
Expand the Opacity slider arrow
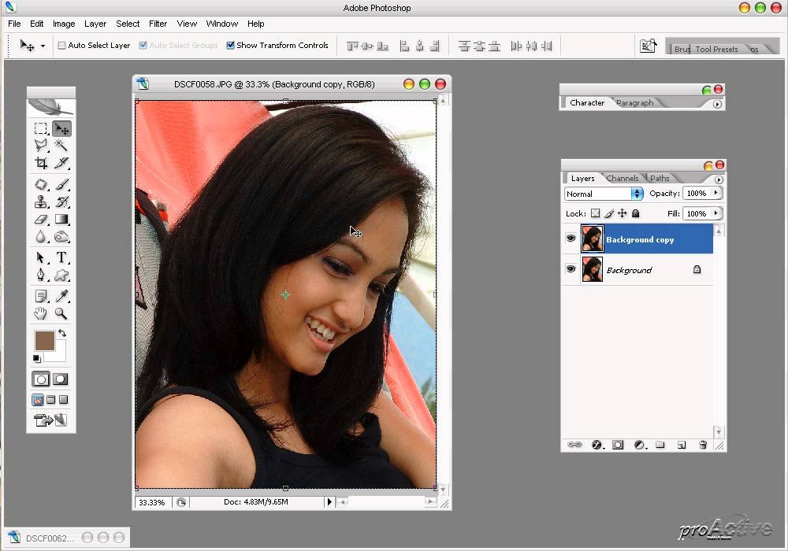click(716, 193)
